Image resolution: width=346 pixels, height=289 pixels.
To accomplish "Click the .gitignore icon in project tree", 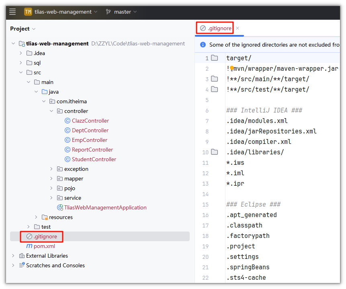I will click(x=29, y=236).
